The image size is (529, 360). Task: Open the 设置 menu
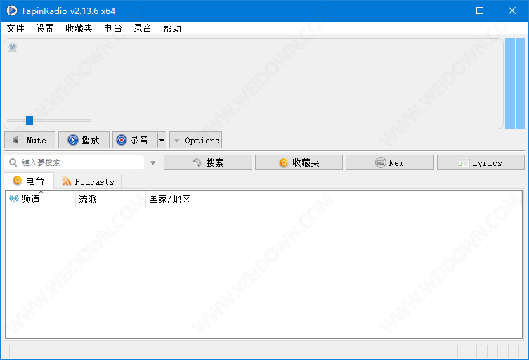pyautogui.click(x=45, y=28)
